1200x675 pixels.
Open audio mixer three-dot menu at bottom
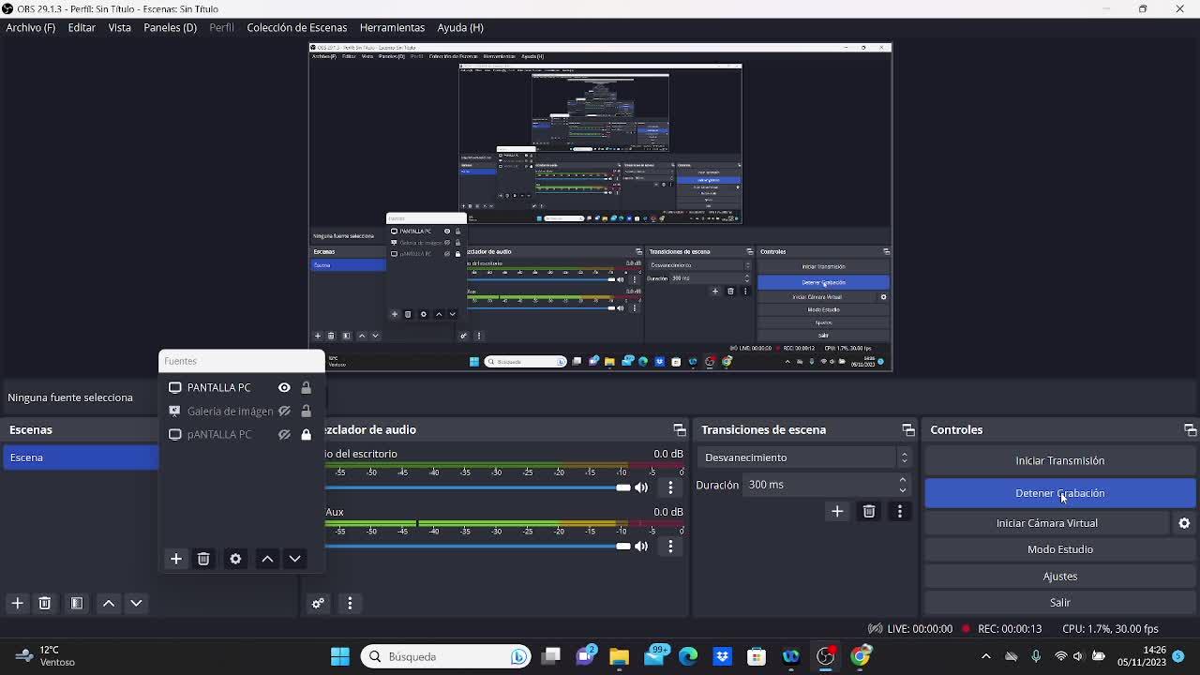point(350,603)
